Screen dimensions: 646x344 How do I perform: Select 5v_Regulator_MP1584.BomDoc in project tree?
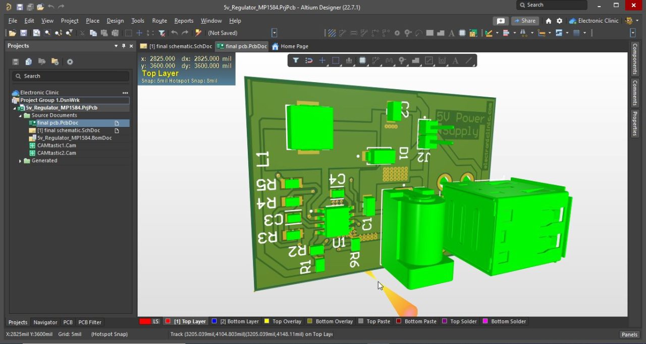pos(71,138)
